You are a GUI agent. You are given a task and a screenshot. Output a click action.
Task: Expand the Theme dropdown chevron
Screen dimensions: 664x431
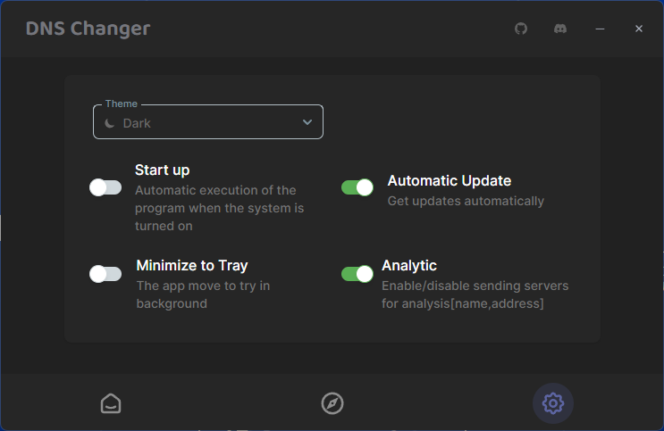[x=307, y=122]
